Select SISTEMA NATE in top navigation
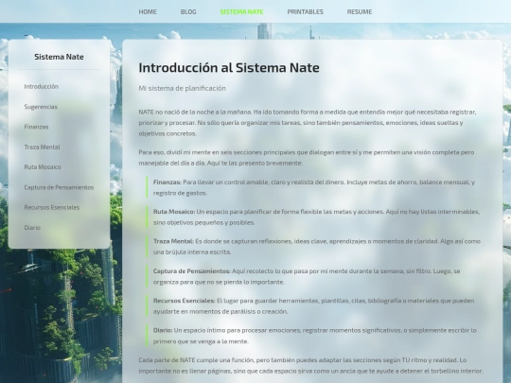This screenshot has width=511, height=383. (241, 11)
